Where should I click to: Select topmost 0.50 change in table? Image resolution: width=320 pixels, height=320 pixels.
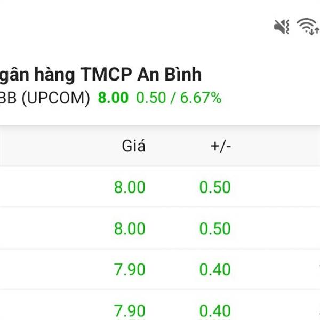click(215, 187)
